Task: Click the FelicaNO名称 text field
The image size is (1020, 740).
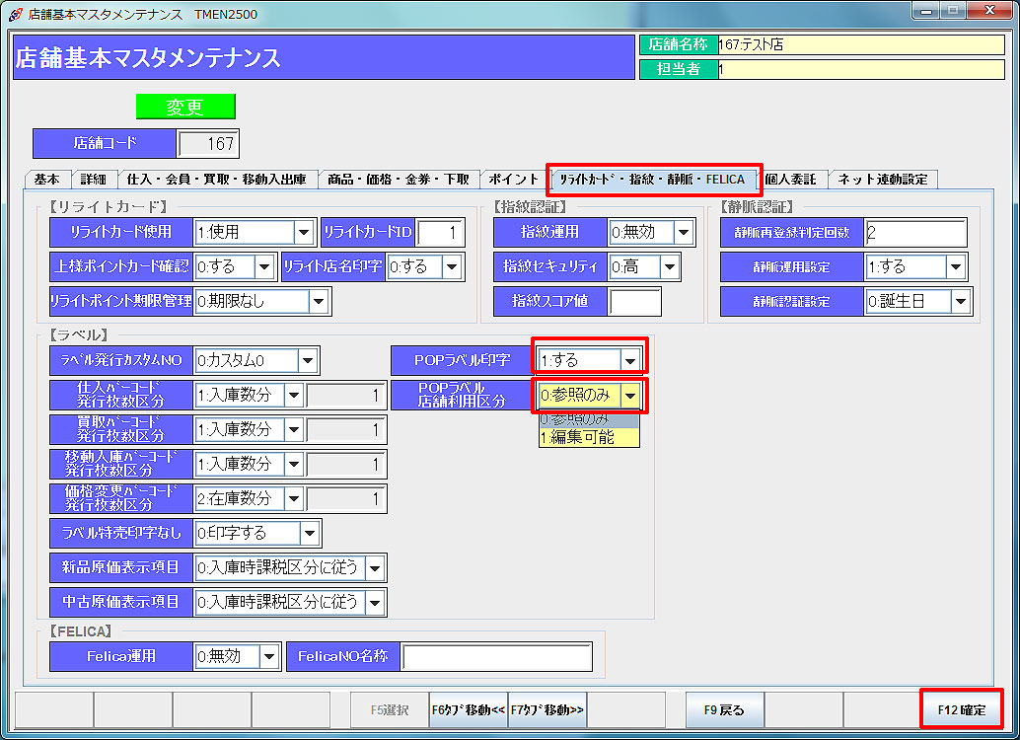Action: pyautogui.click(x=496, y=657)
